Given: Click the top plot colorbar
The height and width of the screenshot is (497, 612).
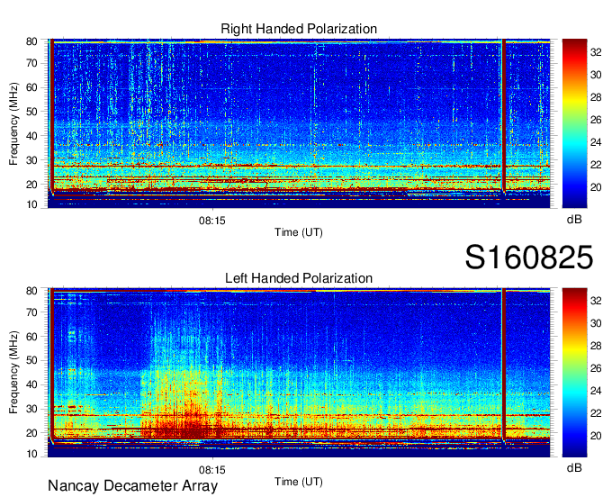Looking at the screenshot, I should [574, 123].
